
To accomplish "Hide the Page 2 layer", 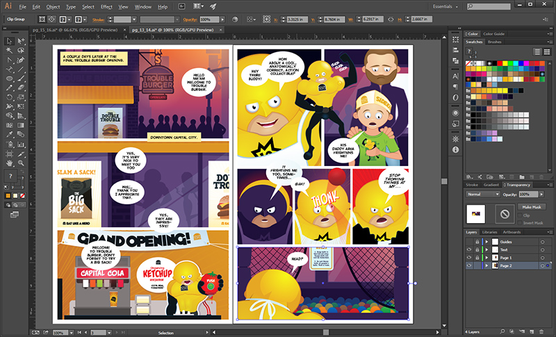I will 468,266.
